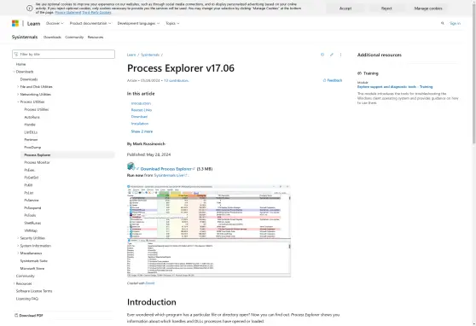Expand Security Utilities node

pyautogui.click(x=18, y=238)
